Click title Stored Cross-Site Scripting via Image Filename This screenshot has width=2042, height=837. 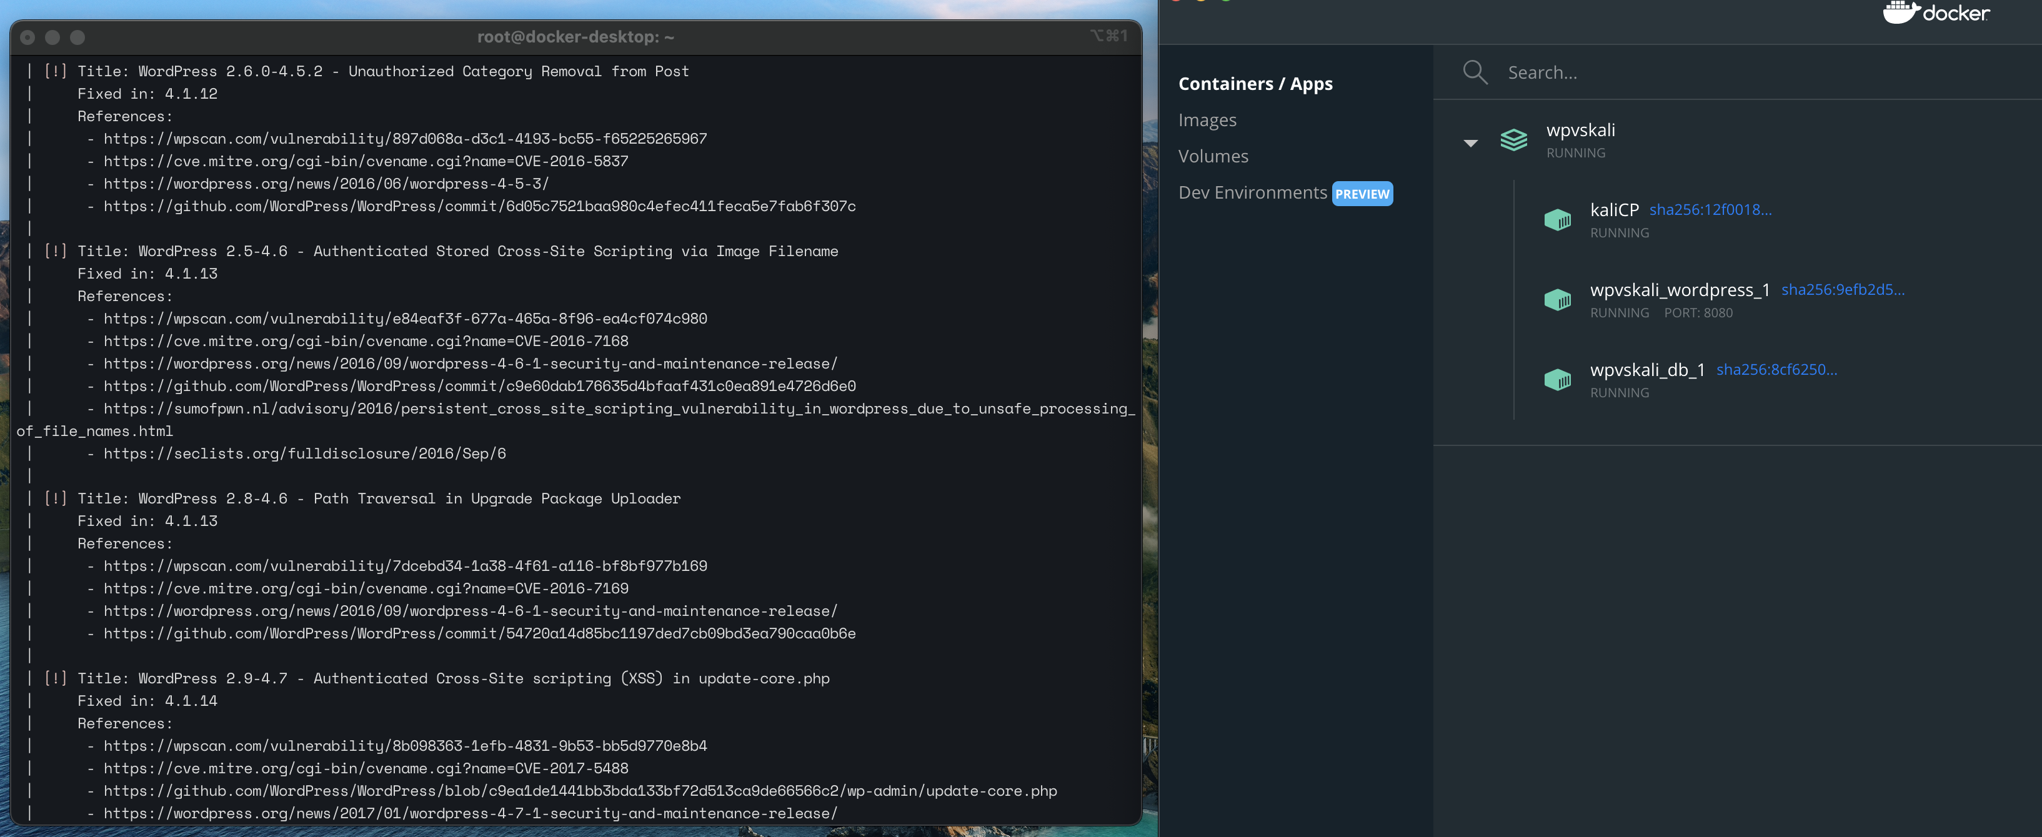pyautogui.click(x=637, y=251)
